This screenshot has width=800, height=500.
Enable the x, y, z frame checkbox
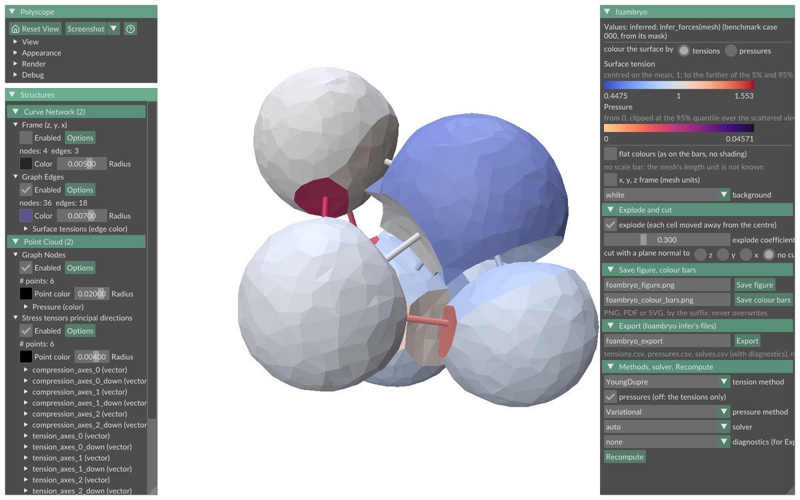(610, 180)
